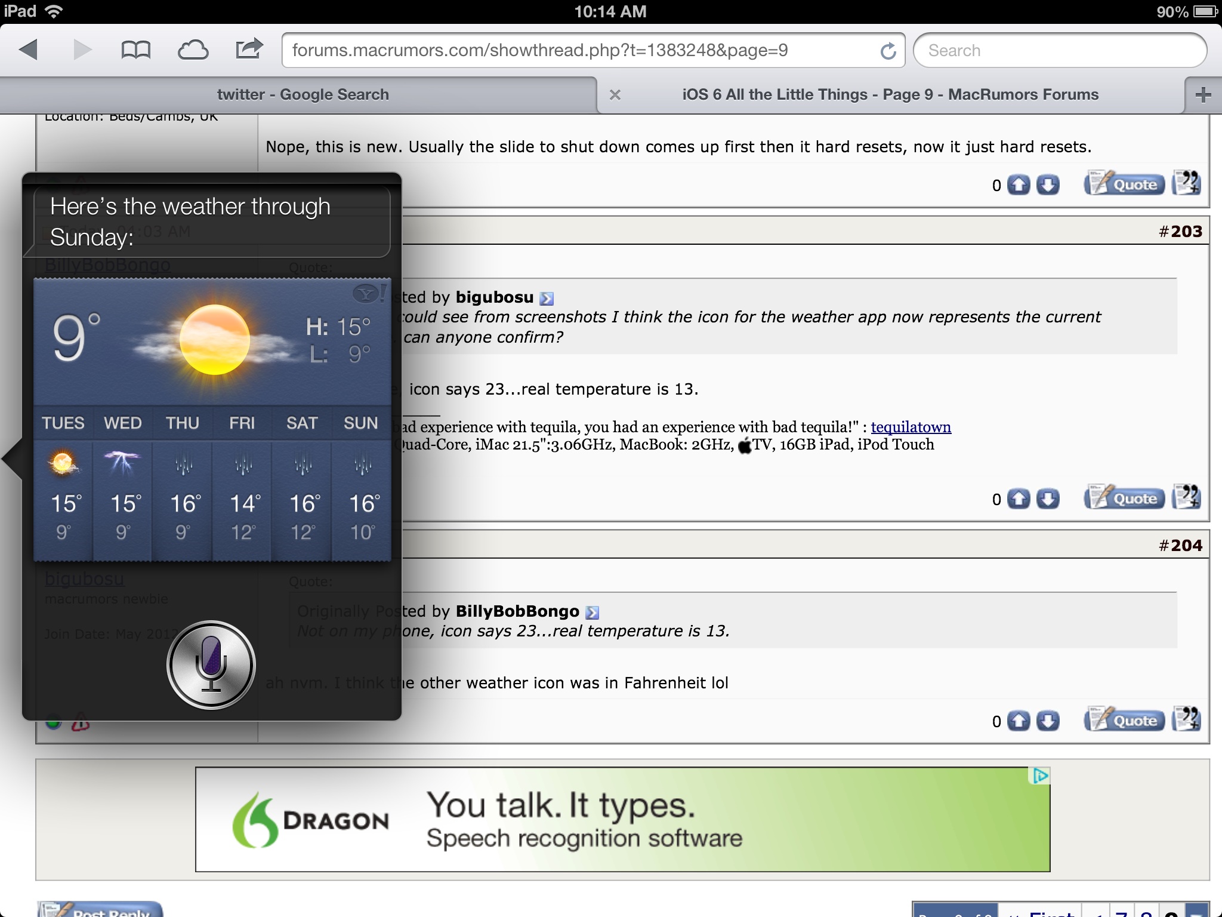Toggle multi-quote icon on post #204
The width and height of the screenshot is (1222, 917).
coord(1187,719)
